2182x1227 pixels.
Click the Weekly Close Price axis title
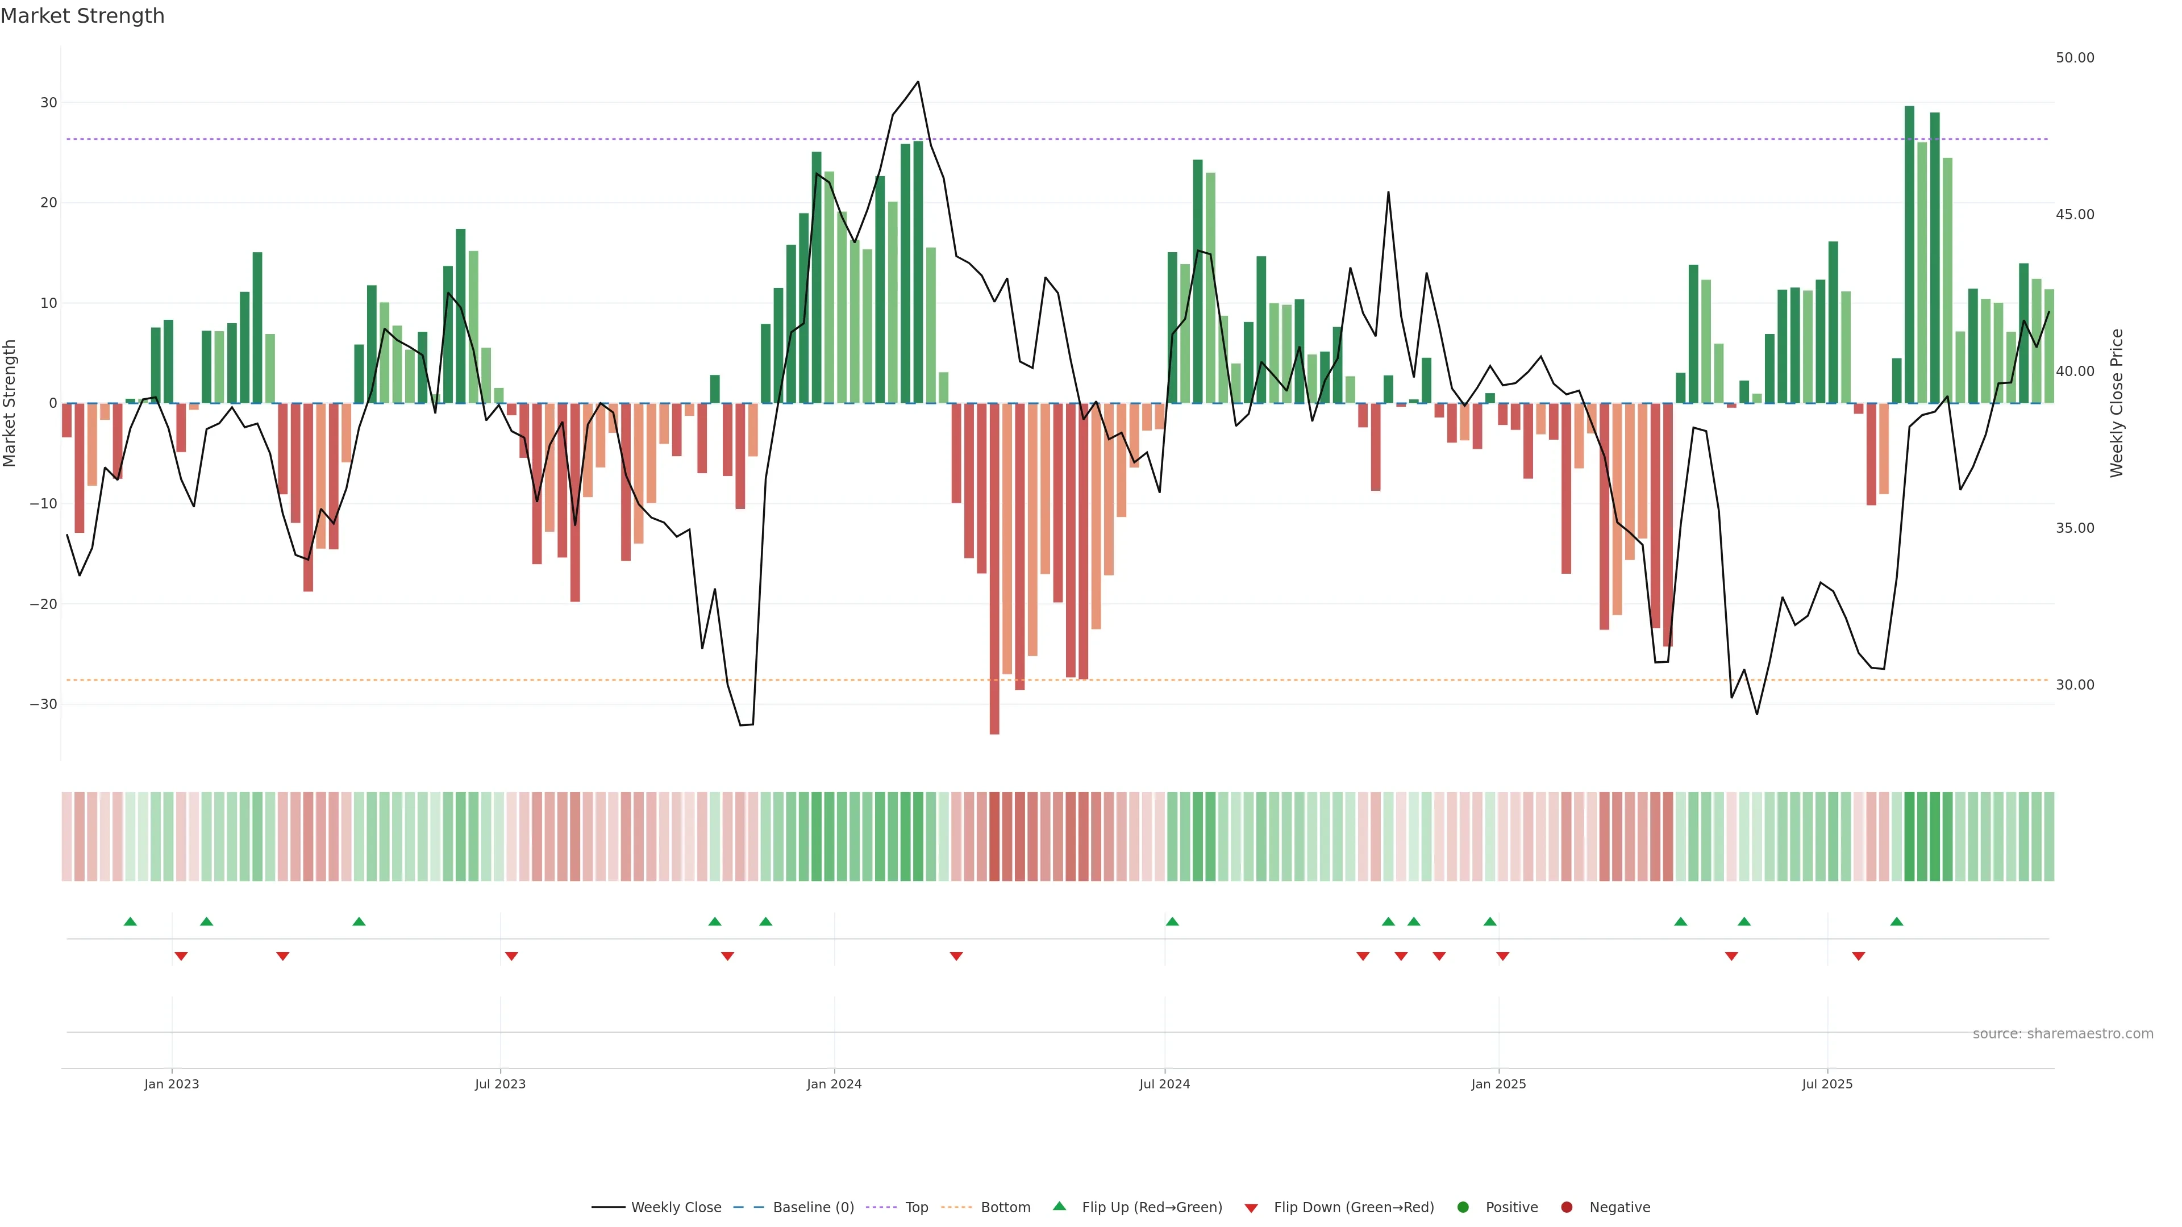2117,403
